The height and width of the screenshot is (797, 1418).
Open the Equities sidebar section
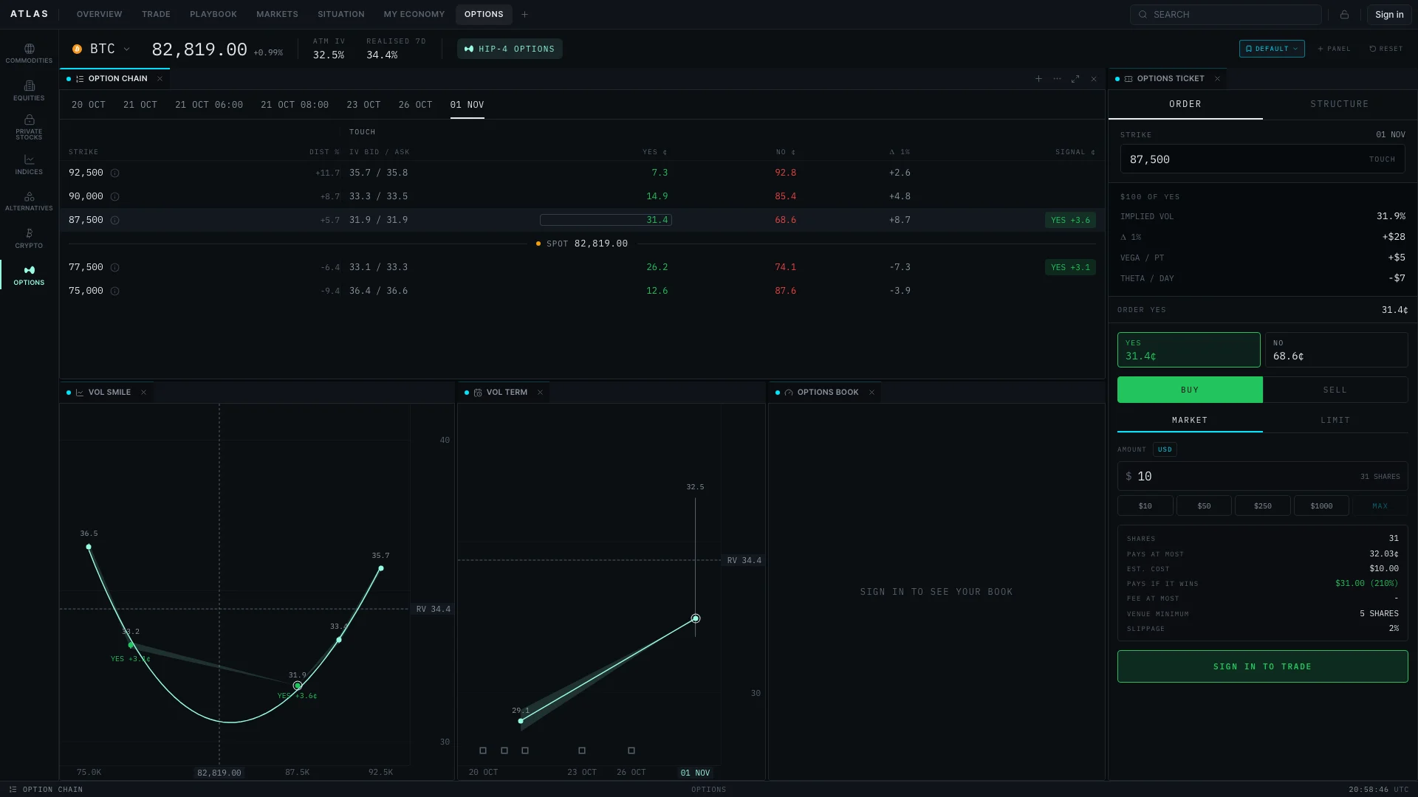point(29,91)
